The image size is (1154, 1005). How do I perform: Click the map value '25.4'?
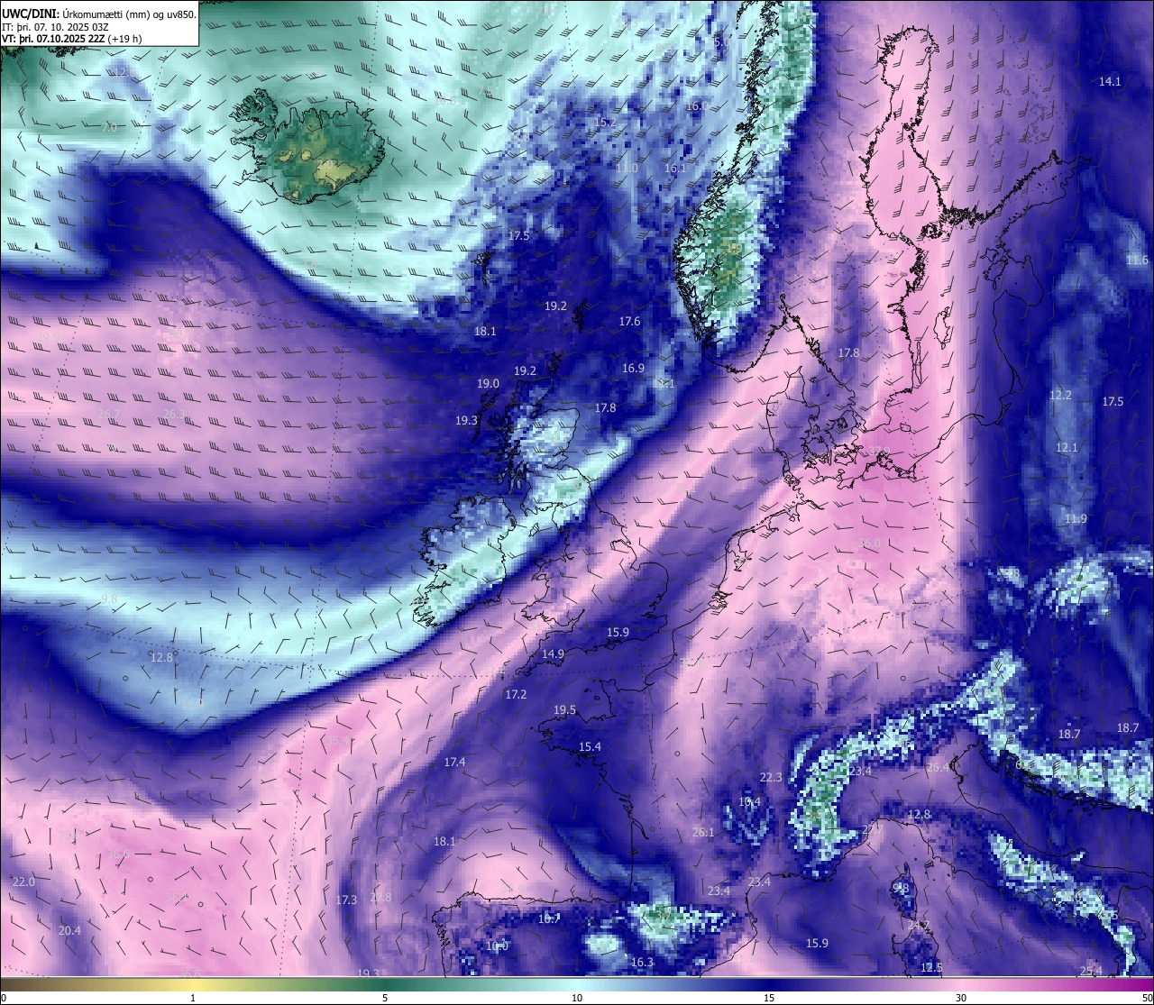1091,971
